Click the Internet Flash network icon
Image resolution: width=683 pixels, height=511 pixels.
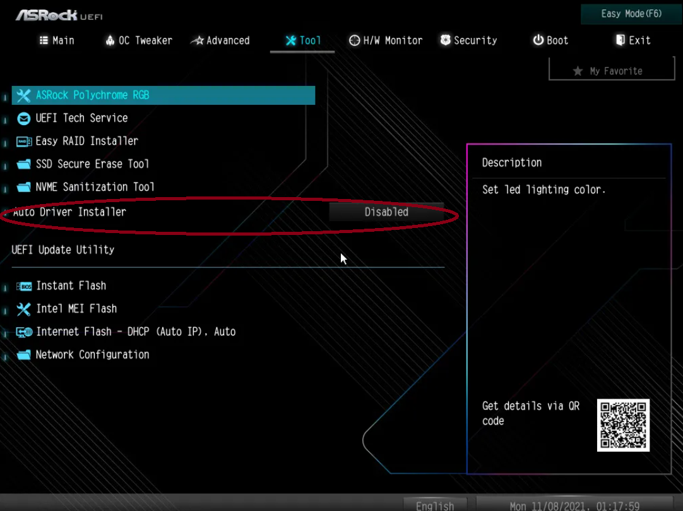24,332
